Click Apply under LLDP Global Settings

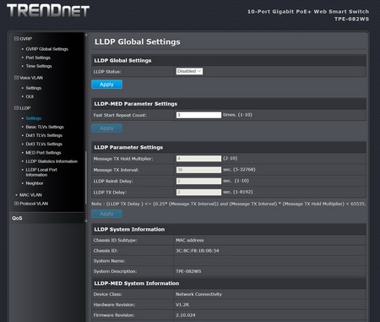coord(106,85)
